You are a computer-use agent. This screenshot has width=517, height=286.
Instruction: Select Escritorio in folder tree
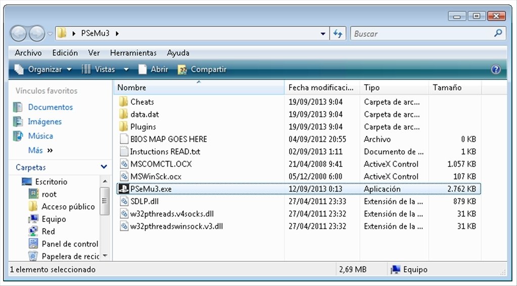pyautogui.click(x=51, y=182)
